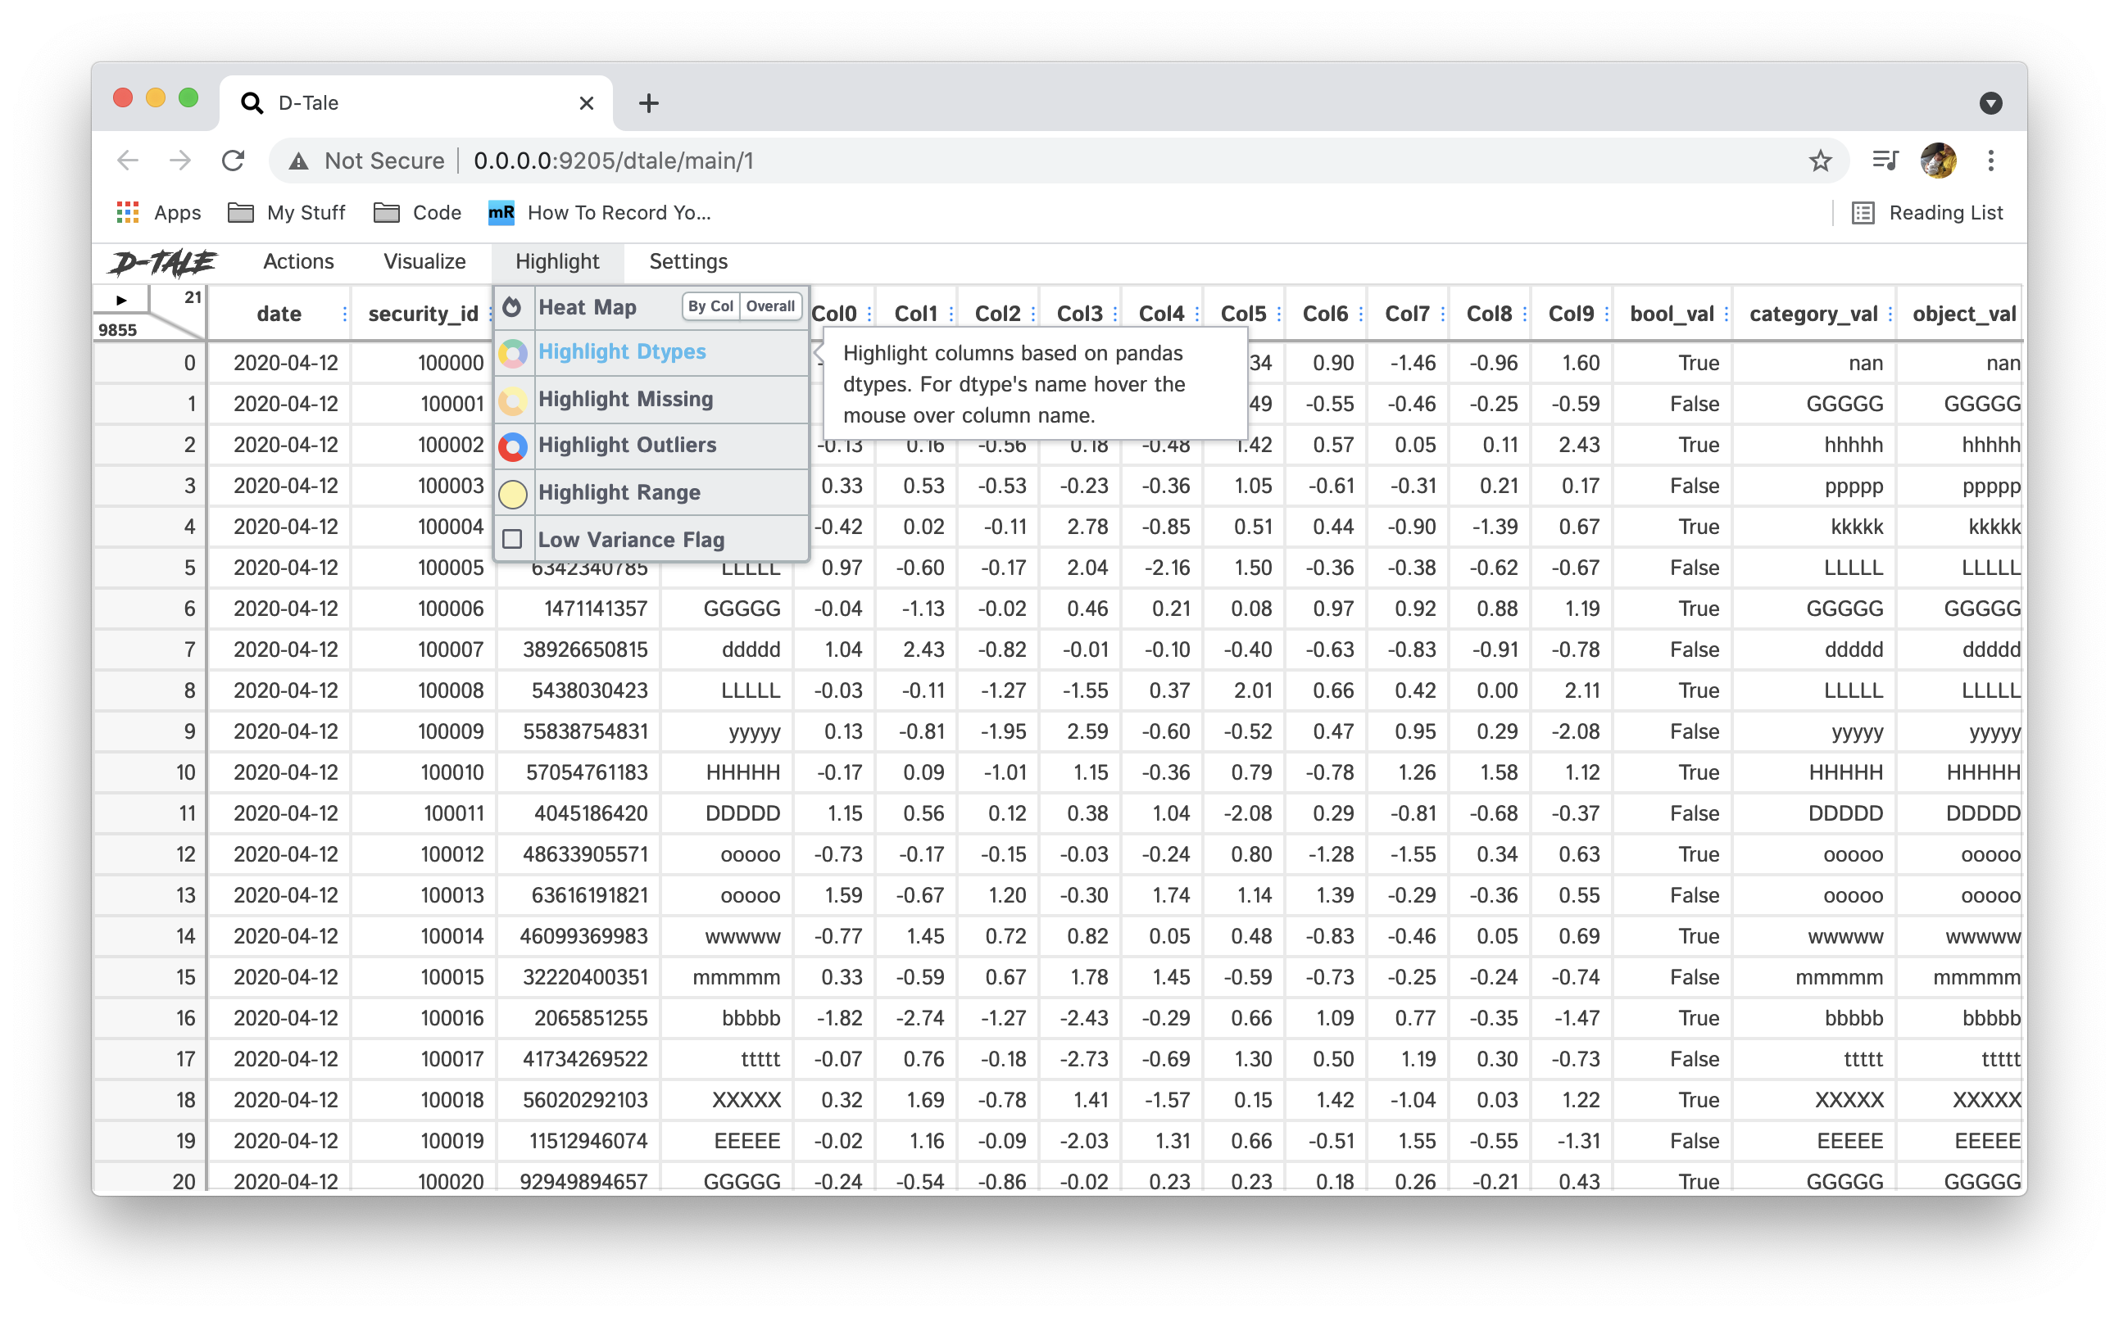The image size is (2119, 1317).
Task: Toggle Heat Map Overall mode
Action: coord(770,306)
